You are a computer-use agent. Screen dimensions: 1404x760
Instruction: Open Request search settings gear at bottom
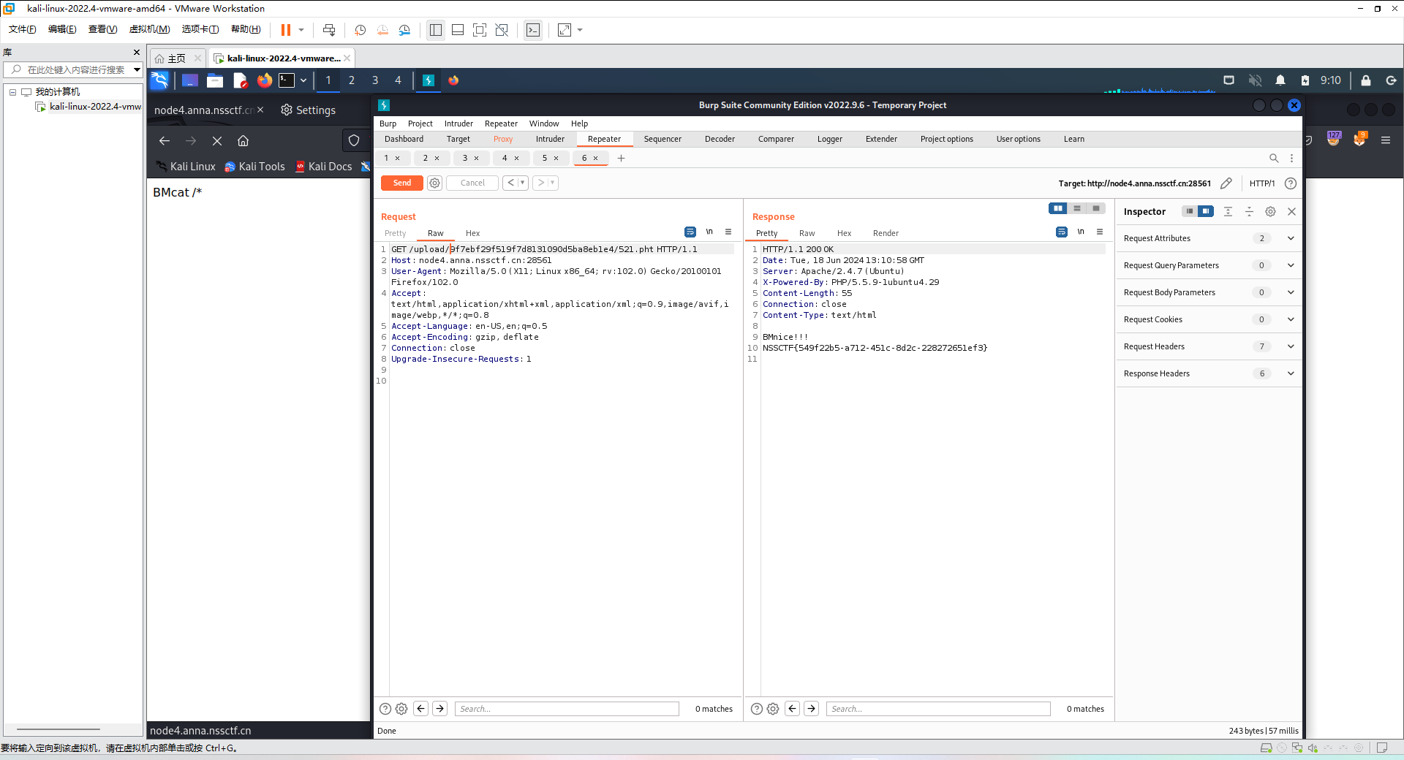pyautogui.click(x=401, y=709)
